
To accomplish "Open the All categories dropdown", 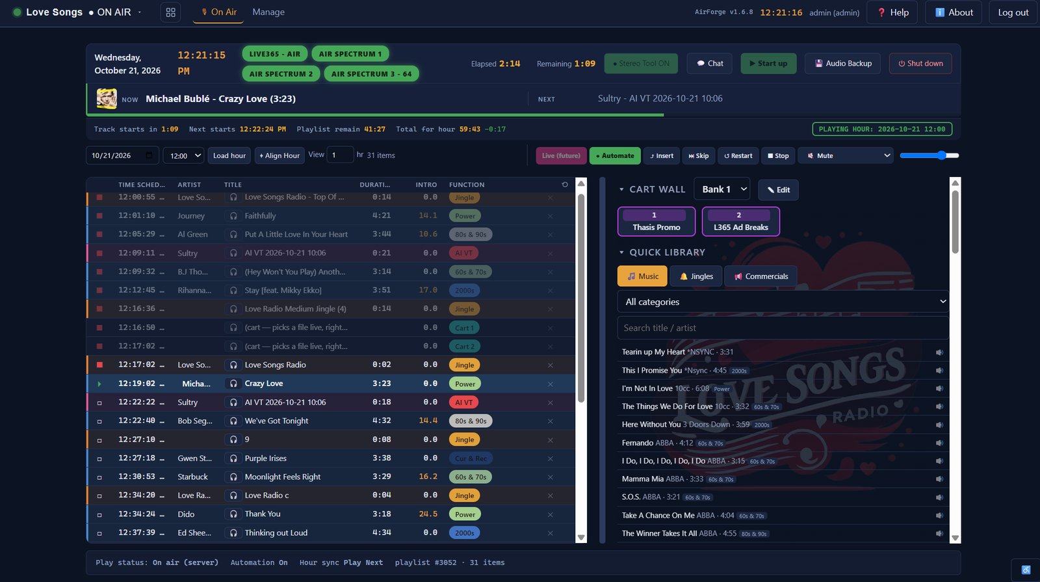I will click(x=783, y=302).
